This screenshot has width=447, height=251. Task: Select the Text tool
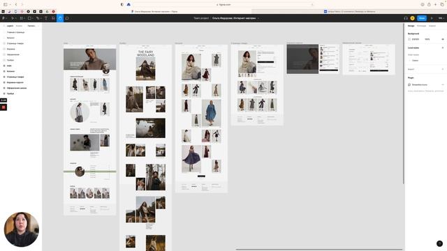(x=46, y=18)
